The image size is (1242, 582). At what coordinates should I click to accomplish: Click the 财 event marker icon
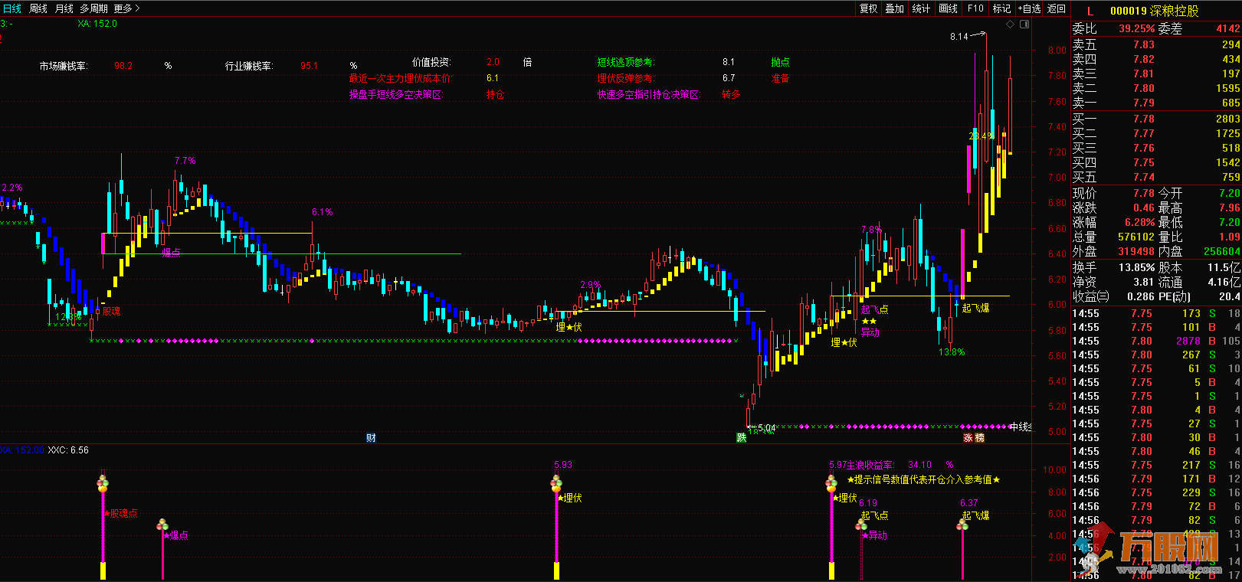371,438
